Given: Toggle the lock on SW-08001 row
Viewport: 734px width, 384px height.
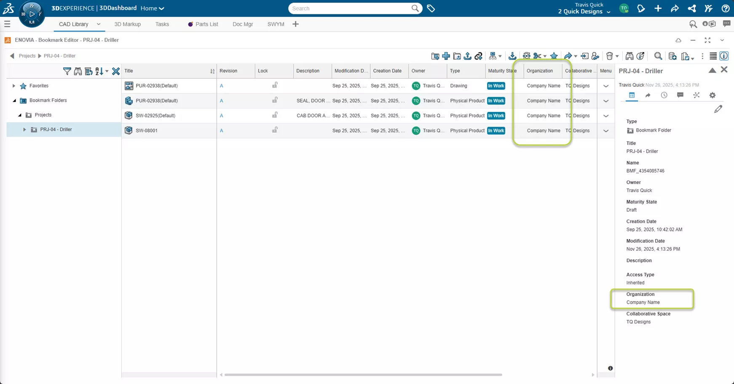Looking at the screenshot, I should [274, 130].
